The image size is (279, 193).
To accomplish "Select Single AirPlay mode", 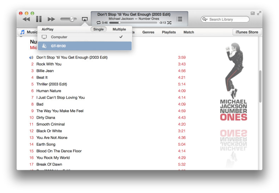I will coord(98,29).
